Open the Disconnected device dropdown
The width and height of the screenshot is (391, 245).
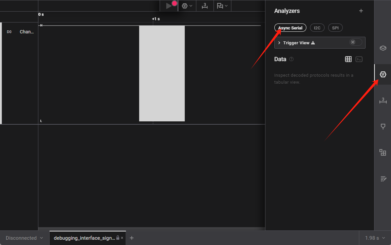[24, 238]
